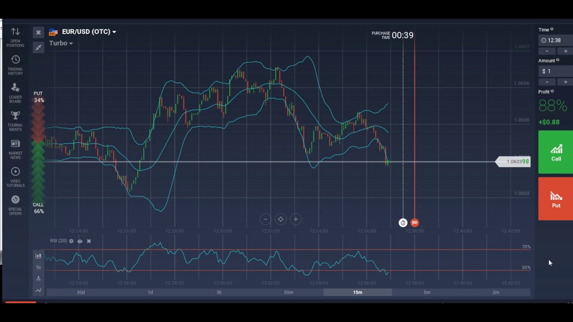Buy a Call option
This screenshot has height=322, width=573.
(x=556, y=152)
